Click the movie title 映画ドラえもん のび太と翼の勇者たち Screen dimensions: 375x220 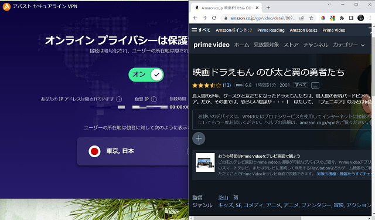pyautogui.click(x=268, y=72)
